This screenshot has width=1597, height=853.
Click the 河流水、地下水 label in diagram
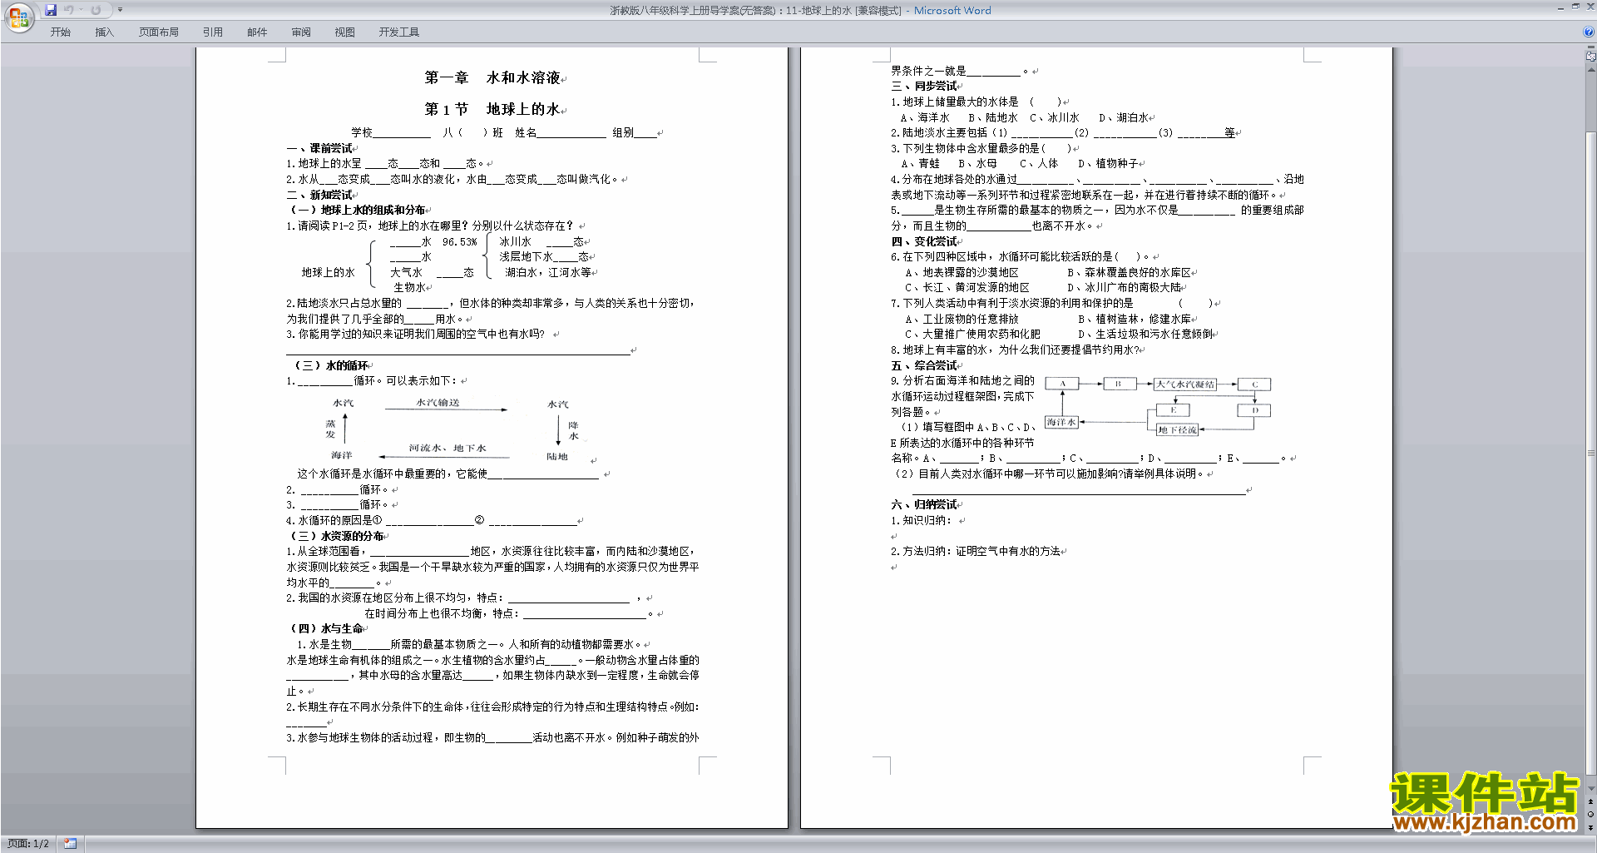click(447, 448)
